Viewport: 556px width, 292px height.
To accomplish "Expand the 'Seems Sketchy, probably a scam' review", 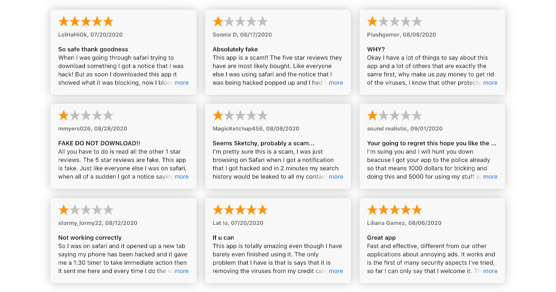I will [336, 176].
